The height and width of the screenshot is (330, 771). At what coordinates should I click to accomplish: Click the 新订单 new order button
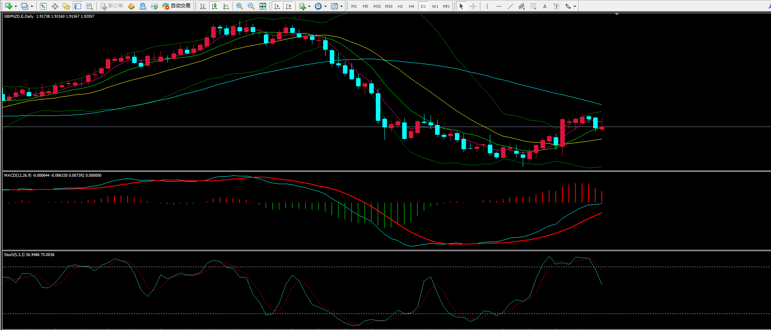tap(112, 6)
